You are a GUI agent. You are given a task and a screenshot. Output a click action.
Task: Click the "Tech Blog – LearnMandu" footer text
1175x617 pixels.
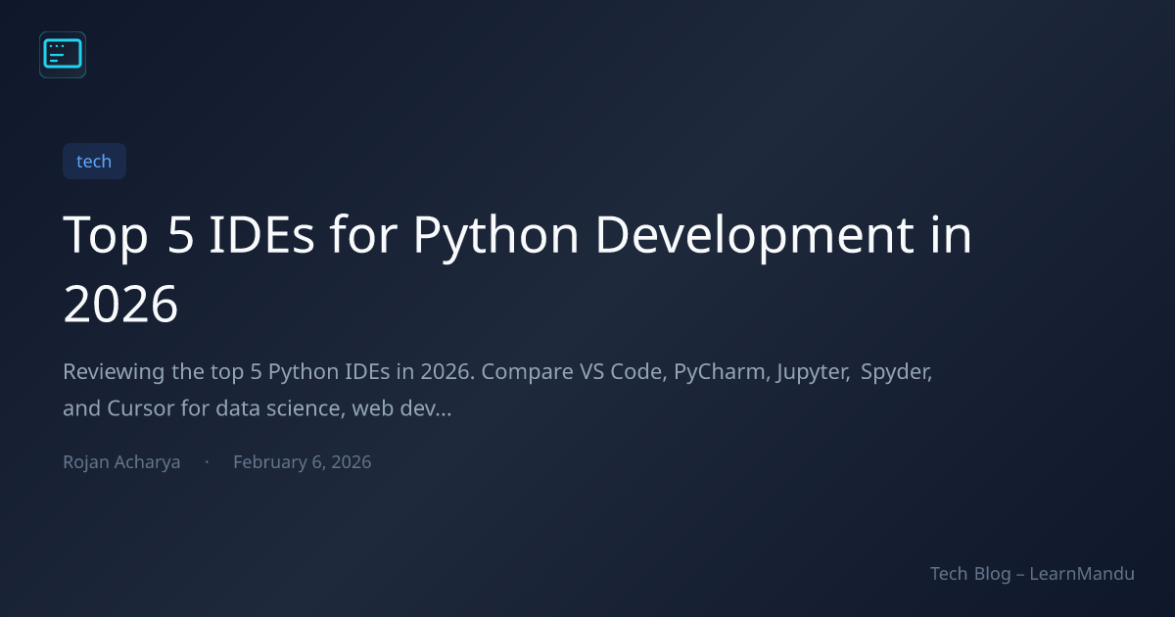click(x=1032, y=574)
